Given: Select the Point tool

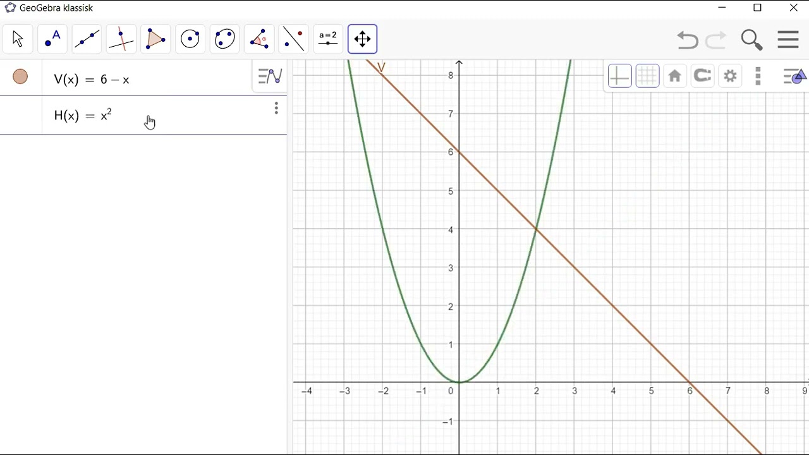Looking at the screenshot, I should [x=52, y=39].
